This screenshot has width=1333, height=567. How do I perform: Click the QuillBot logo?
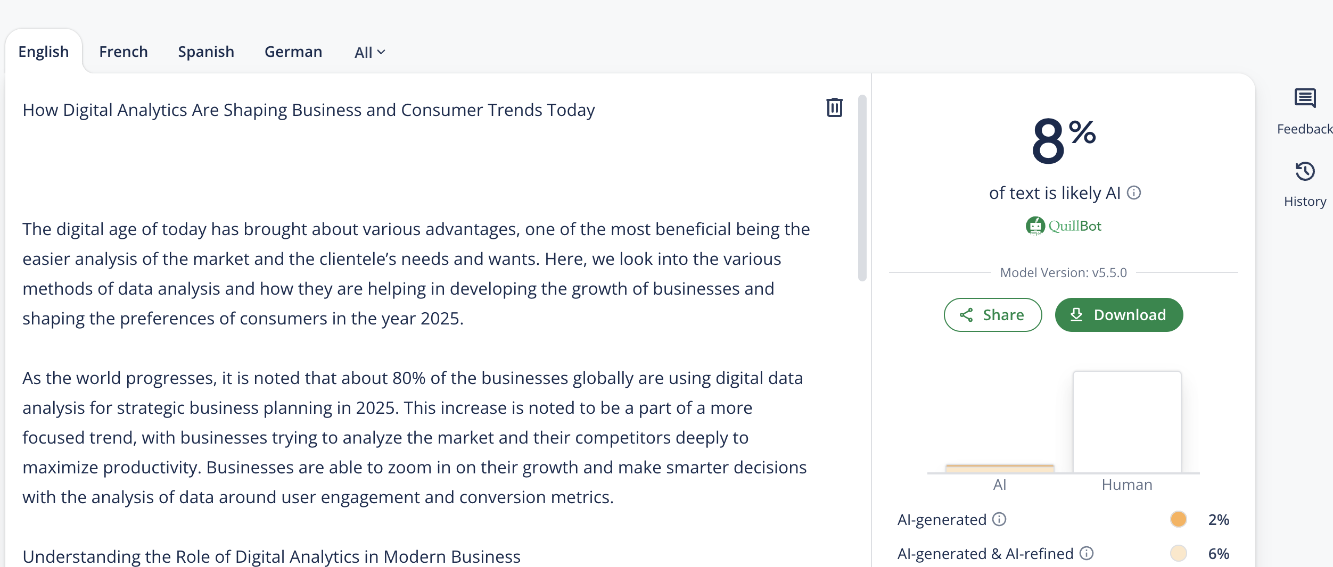coord(1063,226)
